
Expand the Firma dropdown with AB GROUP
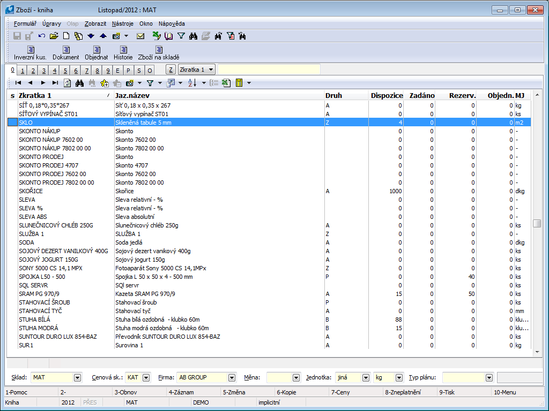pos(231,378)
